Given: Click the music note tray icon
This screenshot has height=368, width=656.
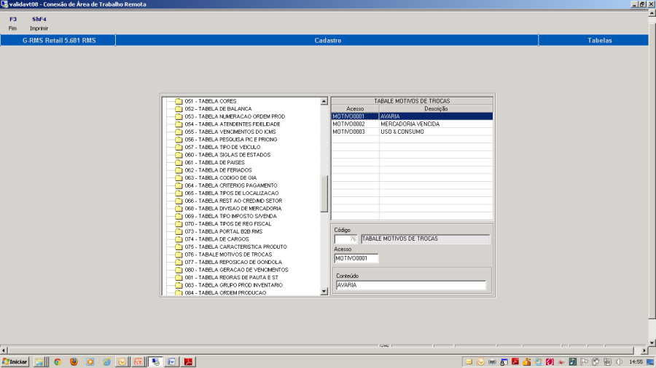Looking at the screenshot, I should [x=572, y=361].
